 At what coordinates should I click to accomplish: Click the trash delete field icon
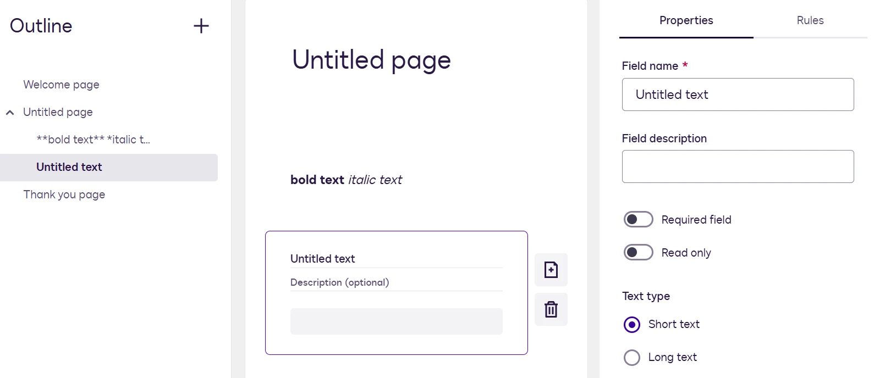[551, 309]
